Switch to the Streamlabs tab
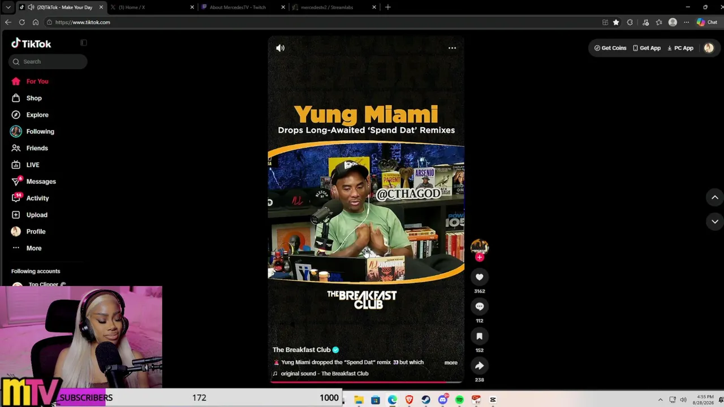 (335, 7)
